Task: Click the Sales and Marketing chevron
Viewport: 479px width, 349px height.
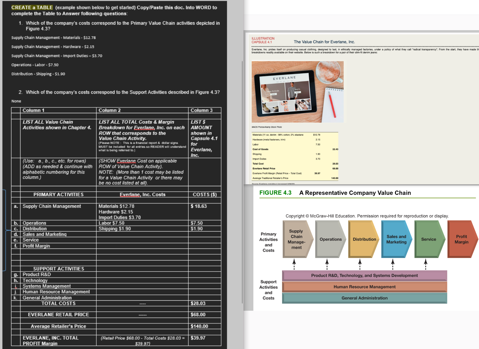Action: [x=396, y=239]
